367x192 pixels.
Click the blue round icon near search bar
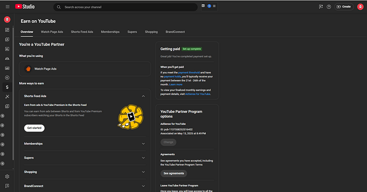(x=209, y=6)
